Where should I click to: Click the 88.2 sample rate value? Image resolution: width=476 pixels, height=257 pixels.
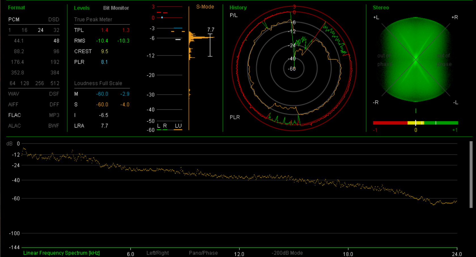tap(19, 52)
